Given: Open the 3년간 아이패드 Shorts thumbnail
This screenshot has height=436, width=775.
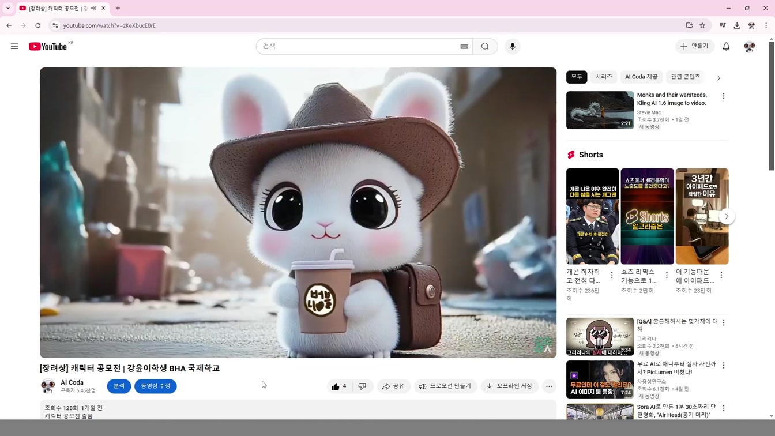Looking at the screenshot, I should point(702,216).
